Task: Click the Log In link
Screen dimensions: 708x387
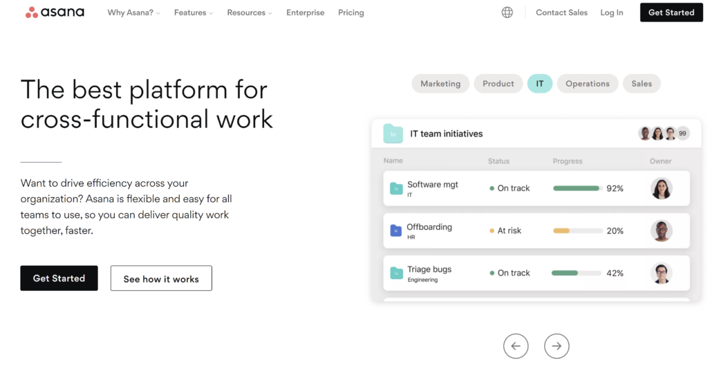Action: point(611,12)
